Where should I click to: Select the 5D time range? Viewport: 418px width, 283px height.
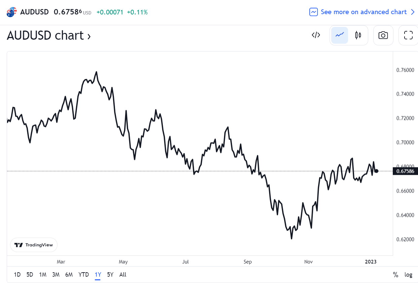[x=30, y=275]
